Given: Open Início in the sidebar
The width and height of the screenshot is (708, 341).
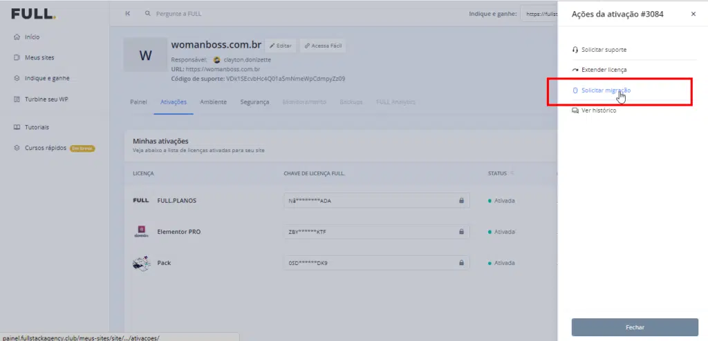Looking at the screenshot, I should (32, 37).
